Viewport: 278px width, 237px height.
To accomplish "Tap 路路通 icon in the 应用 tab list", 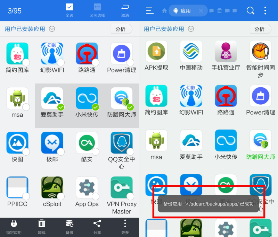I will click(226, 96).
